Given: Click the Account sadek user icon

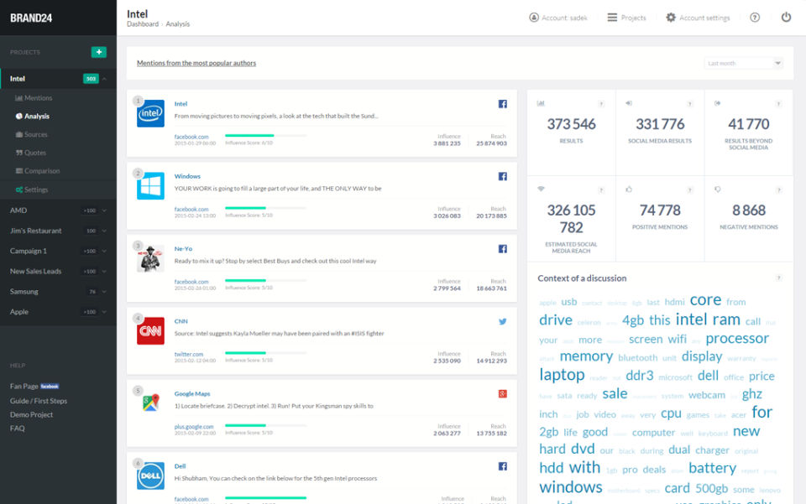Looking at the screenshot, I should tap(534, 18).
